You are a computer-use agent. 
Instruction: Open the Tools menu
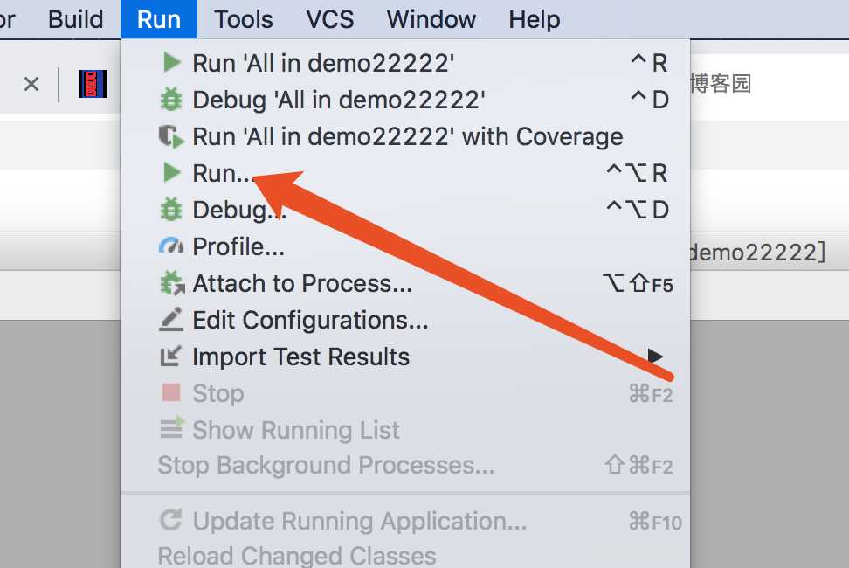point(243,19)
